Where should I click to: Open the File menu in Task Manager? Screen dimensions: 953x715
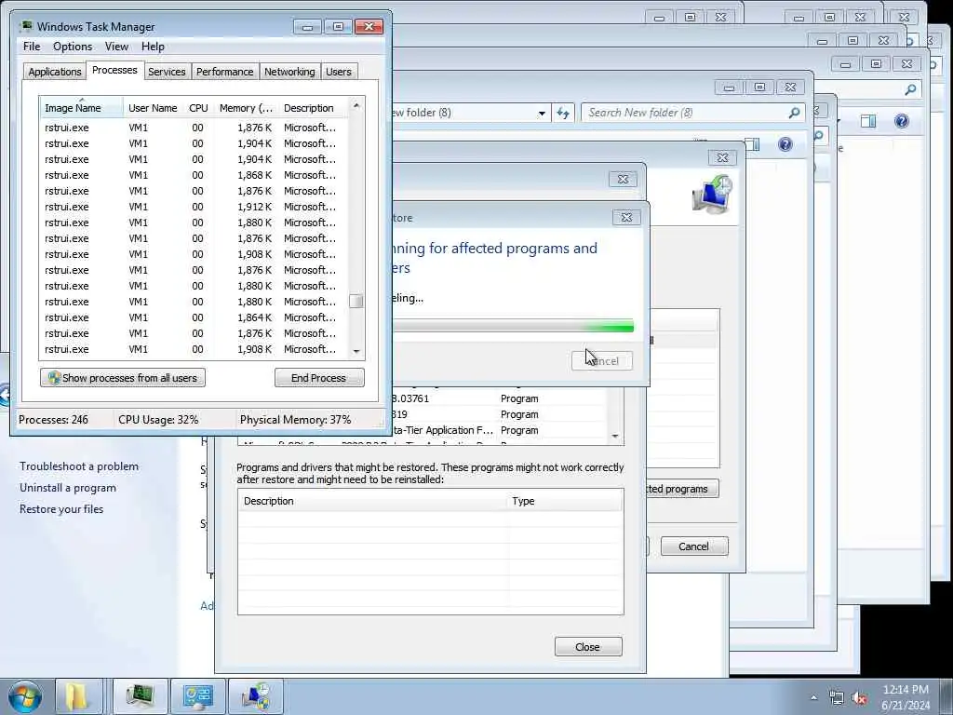32,47
